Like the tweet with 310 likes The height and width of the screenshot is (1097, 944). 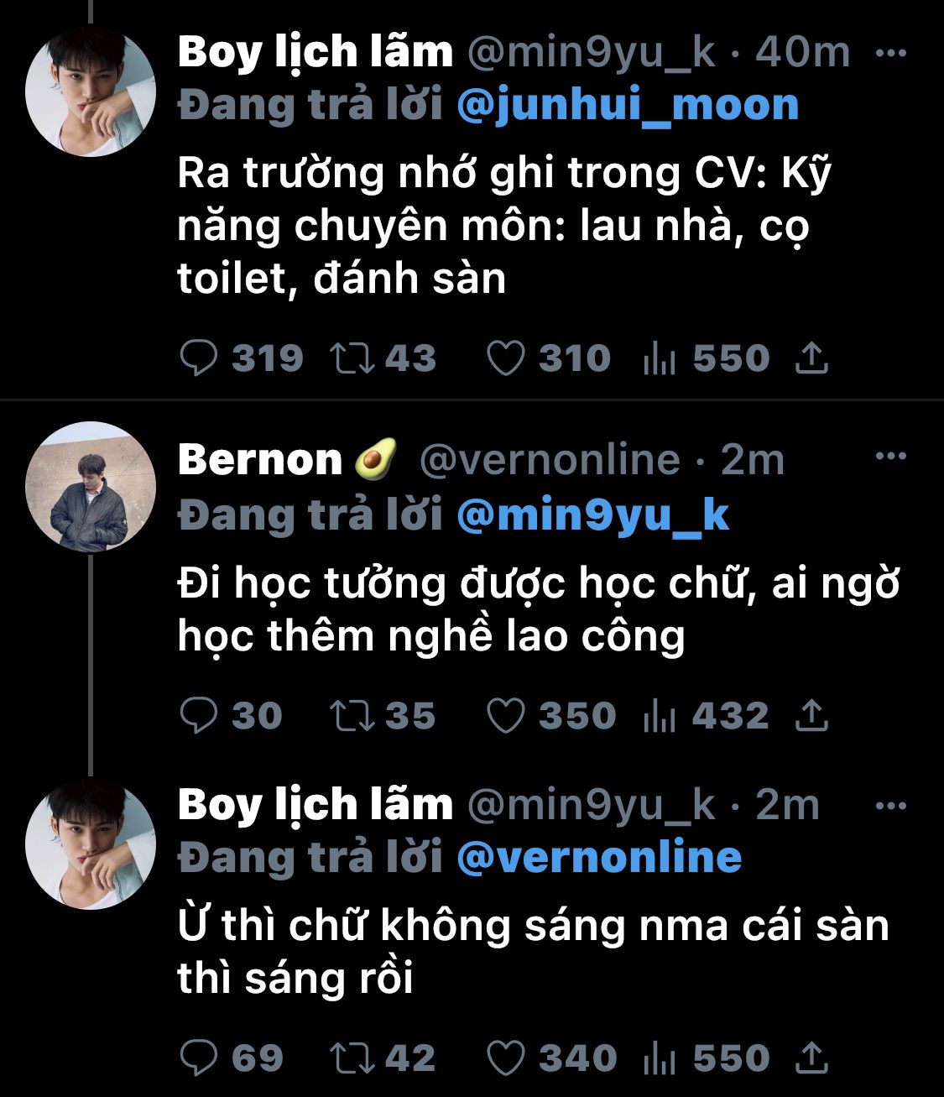[506, 358]
